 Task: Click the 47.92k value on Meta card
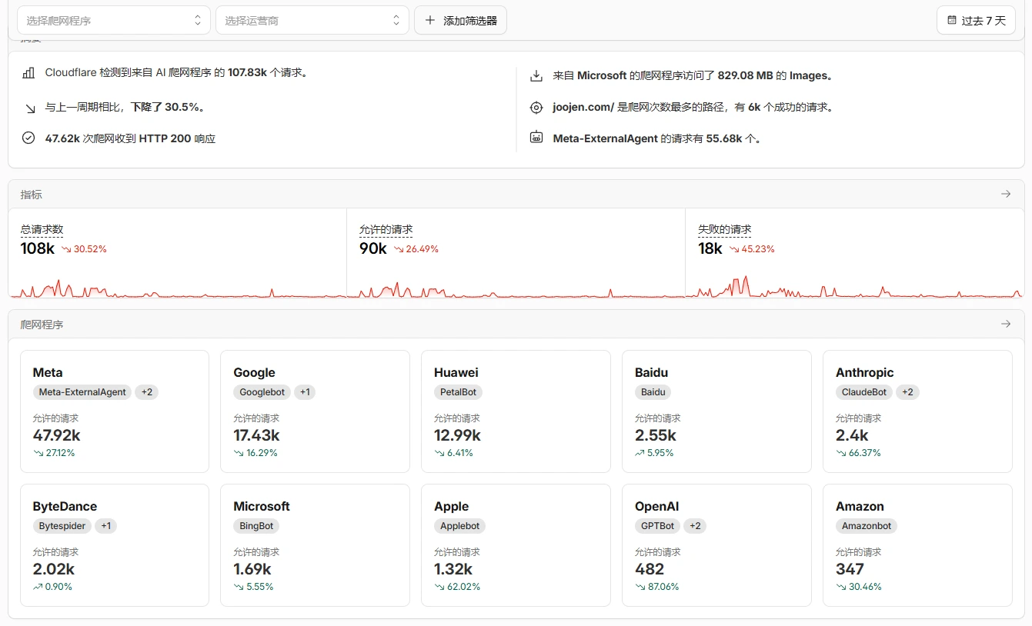[x=57, y=435]
